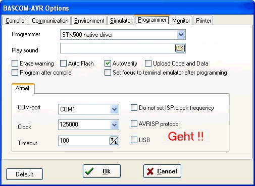Click the Cancel button
Image resolution: width=255 pixels, height=186 pixels.
pyautogui.click(x=162, y=171)
